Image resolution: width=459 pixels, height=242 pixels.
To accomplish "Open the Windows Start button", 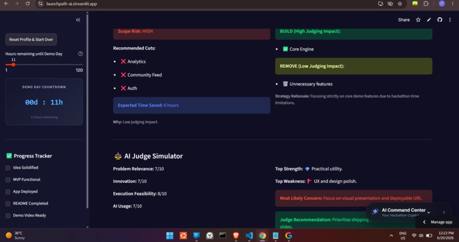I will point(170,235).
